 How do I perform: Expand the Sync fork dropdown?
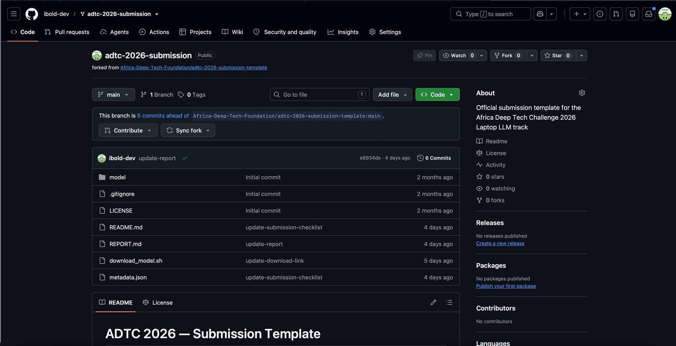(188, 130)
